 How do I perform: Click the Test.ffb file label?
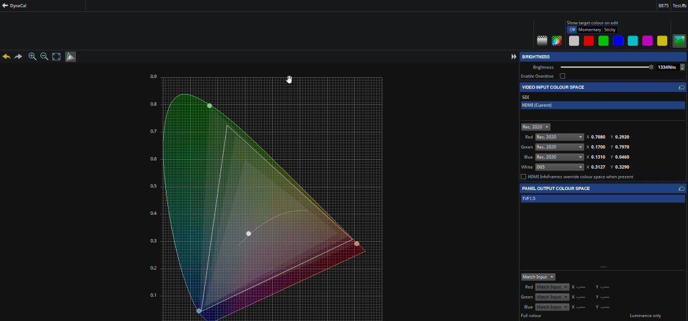tap(679, 5)
